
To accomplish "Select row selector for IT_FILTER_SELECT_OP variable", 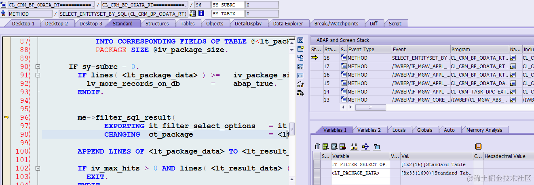I will pyautogui.click(x=317, y=164).
